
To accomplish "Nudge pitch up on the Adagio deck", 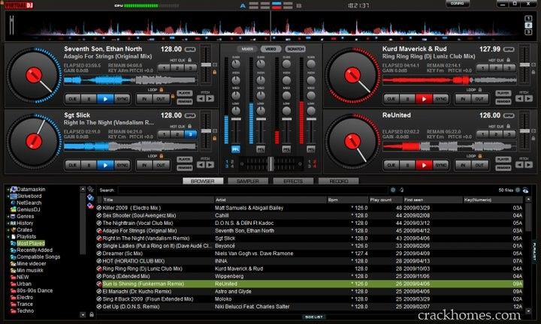I will point(210,99).
